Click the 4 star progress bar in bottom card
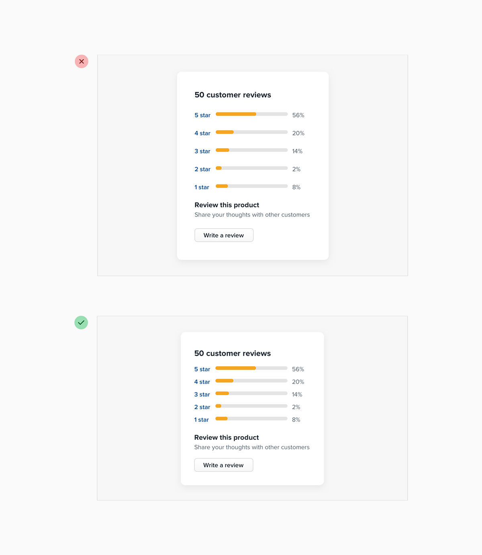Image resolution: width=482 pixels, height=555 pixels. [251, 381]
